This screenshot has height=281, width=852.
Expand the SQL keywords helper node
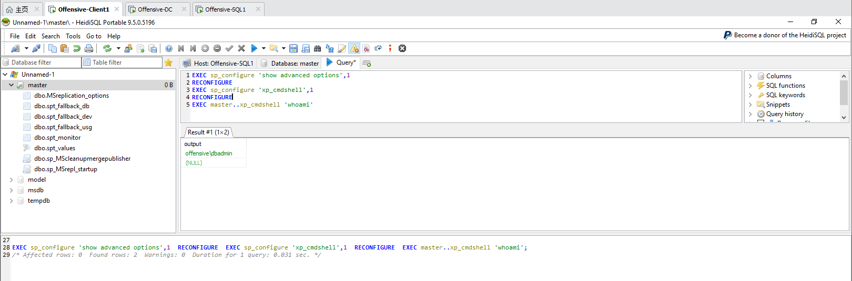pyautogui.click(x=750, y=95)
